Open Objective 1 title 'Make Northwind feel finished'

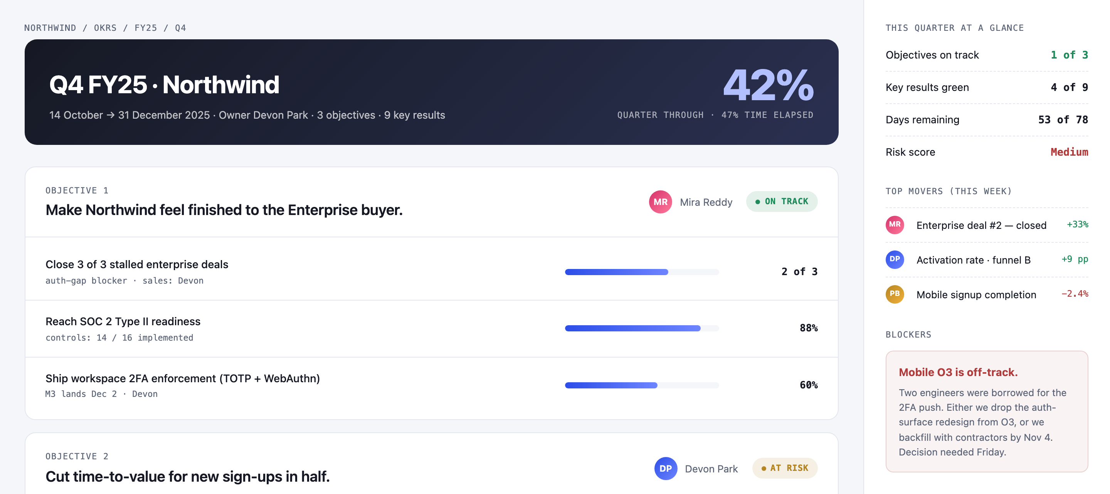pos(224,210)
